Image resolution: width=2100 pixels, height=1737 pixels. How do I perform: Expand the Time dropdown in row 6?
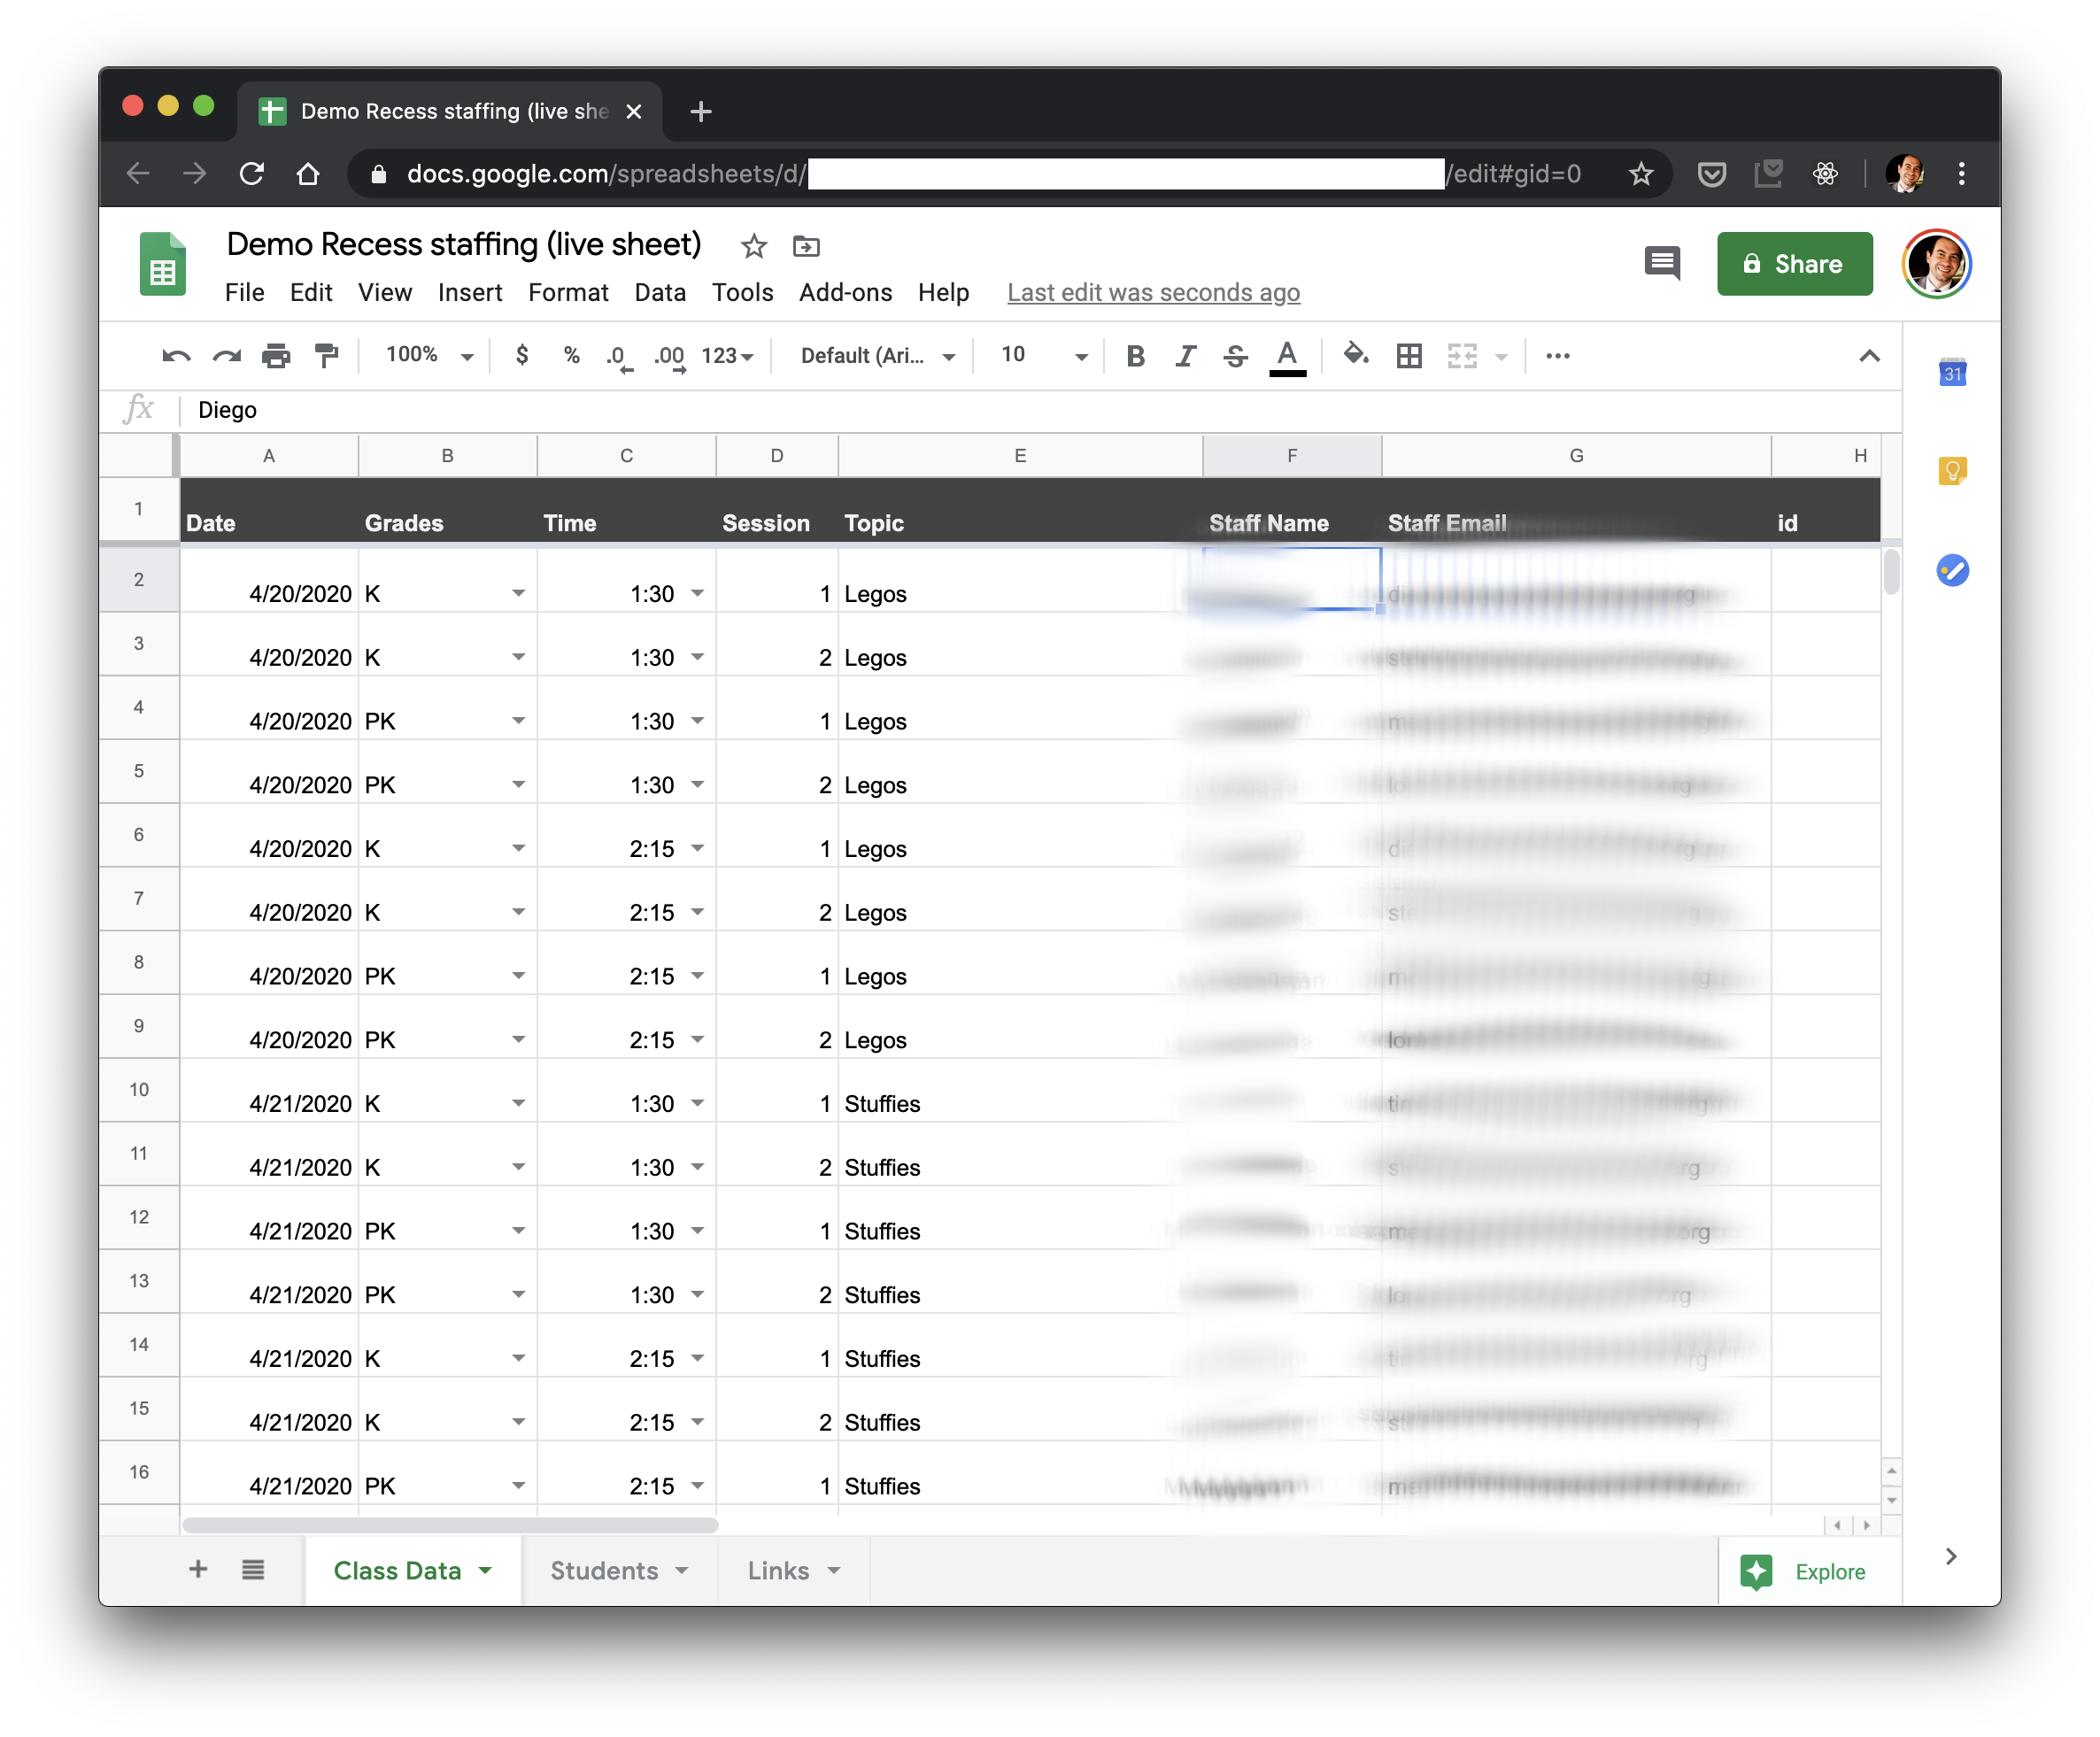(698, 845)
